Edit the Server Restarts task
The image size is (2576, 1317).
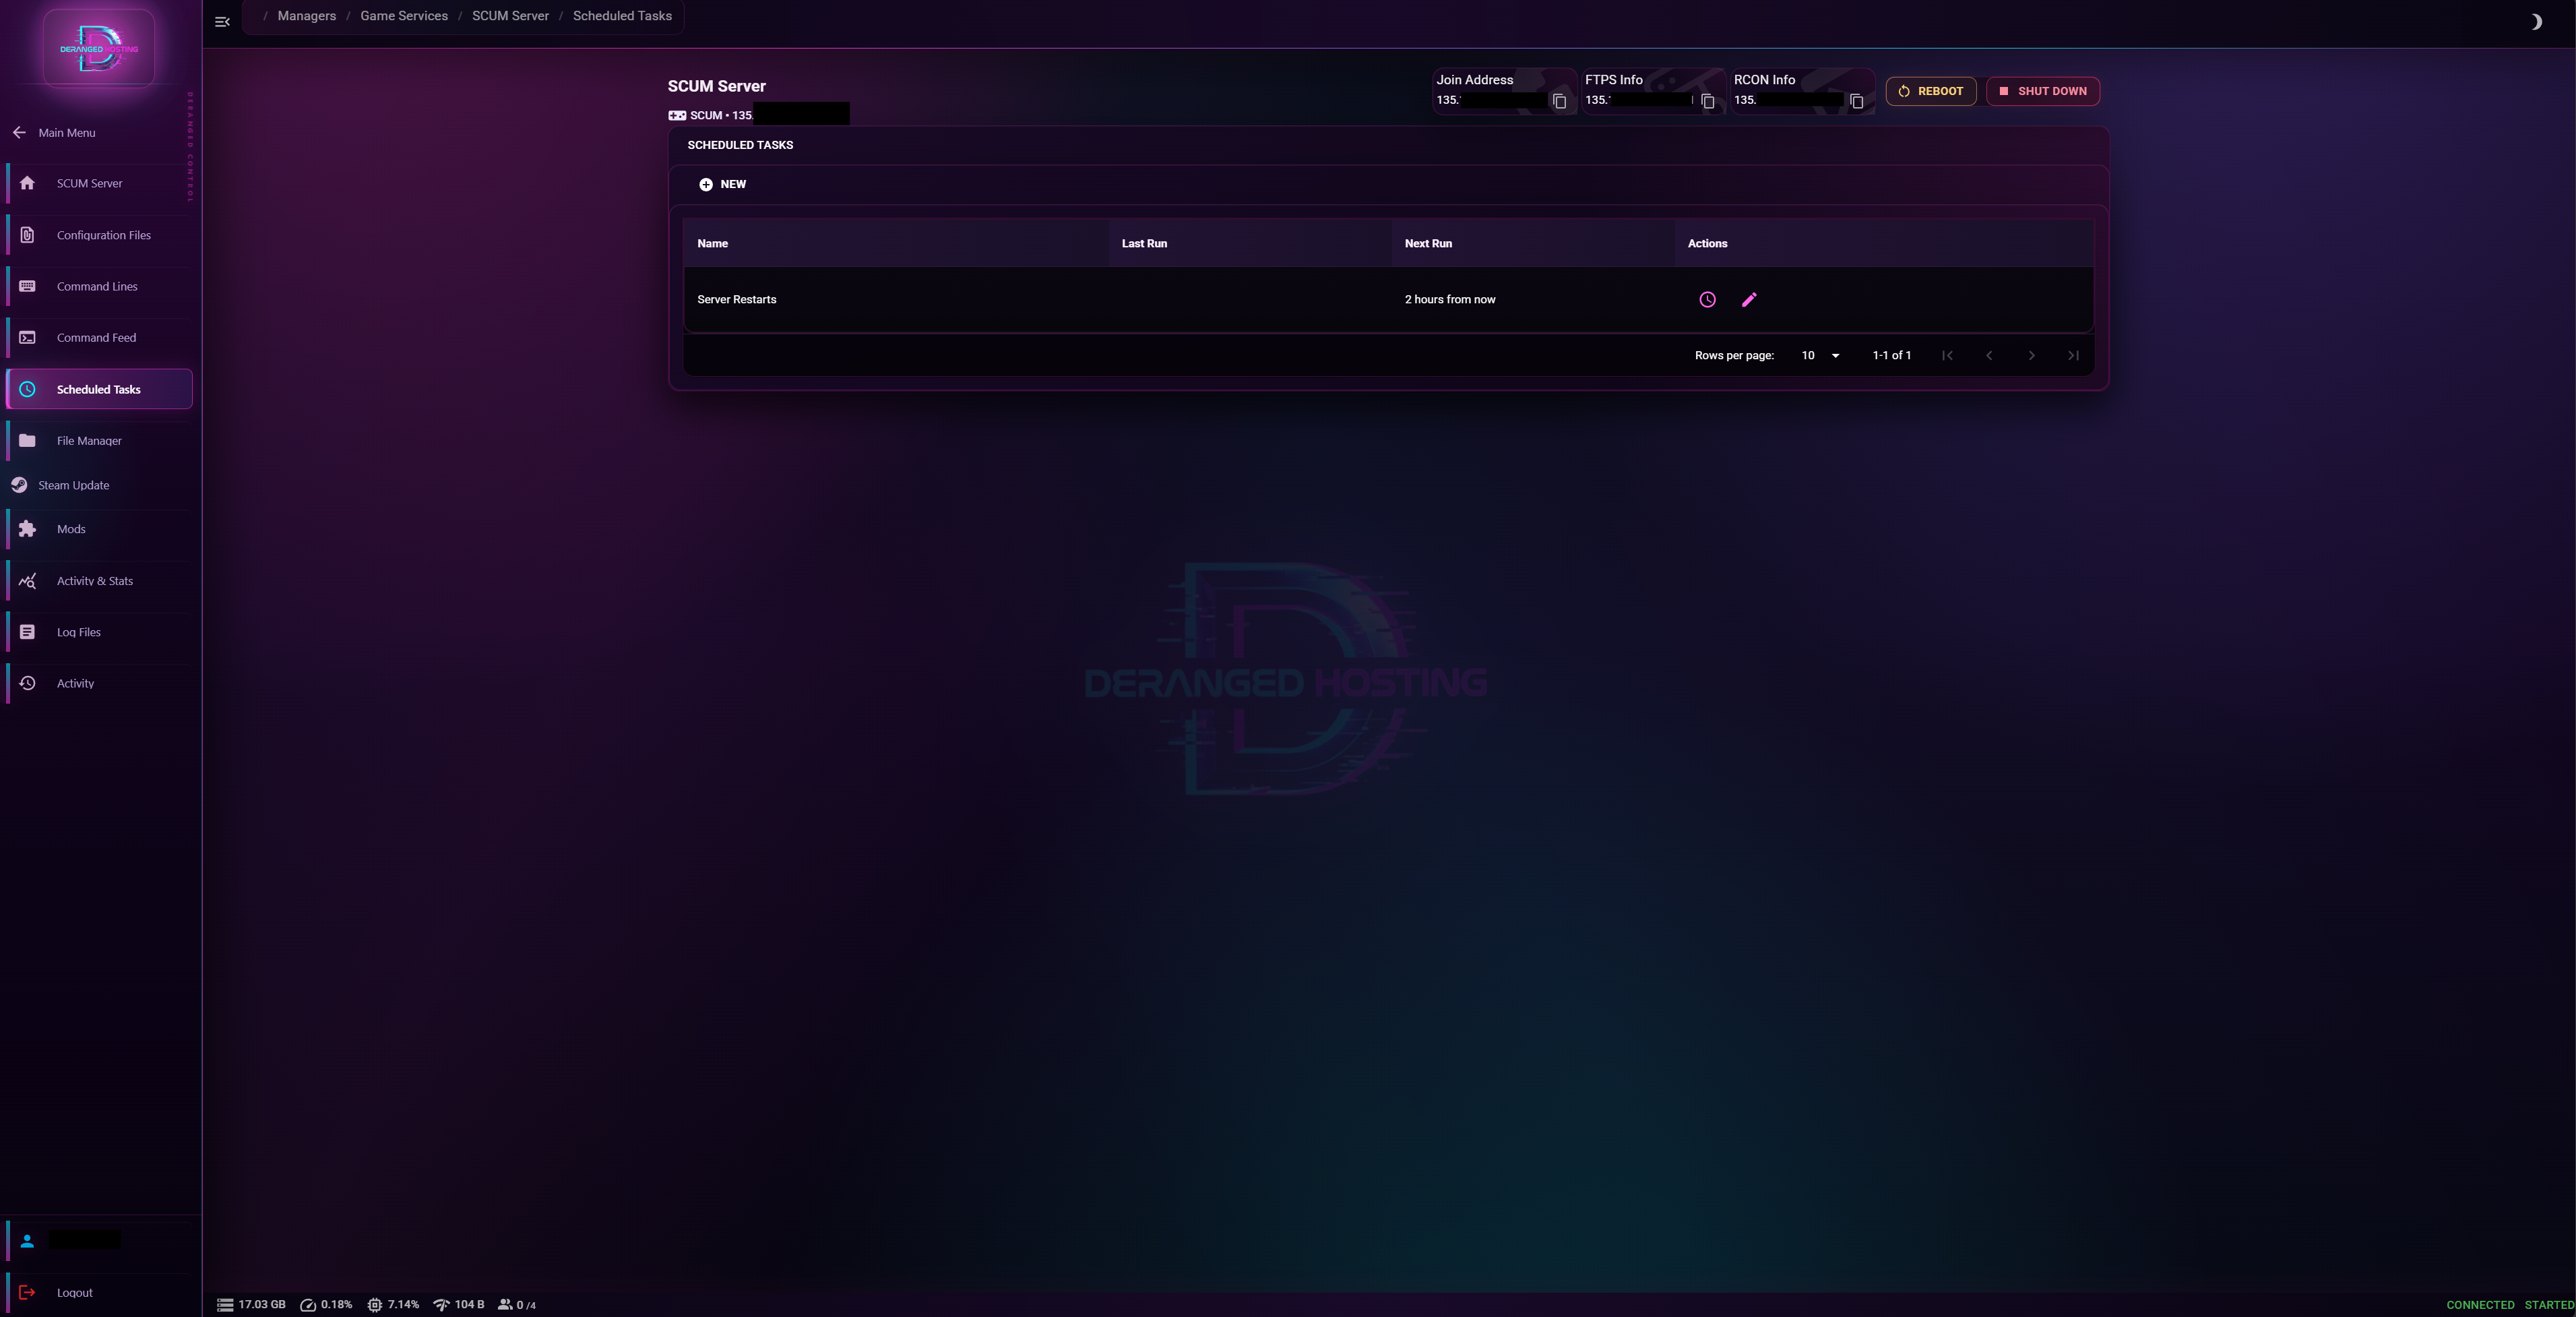coord(1749,300)
